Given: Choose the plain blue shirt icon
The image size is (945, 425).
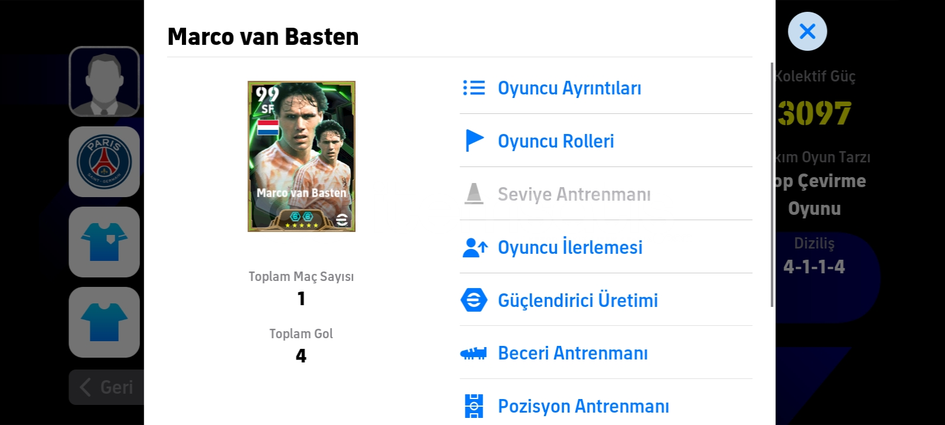Looking at the screenshot, I should click(x=105, y=322).
